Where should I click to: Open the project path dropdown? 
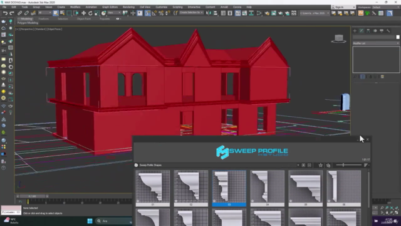[315, 13]
